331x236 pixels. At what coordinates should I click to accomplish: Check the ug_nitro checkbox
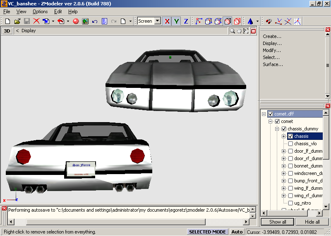290,203
